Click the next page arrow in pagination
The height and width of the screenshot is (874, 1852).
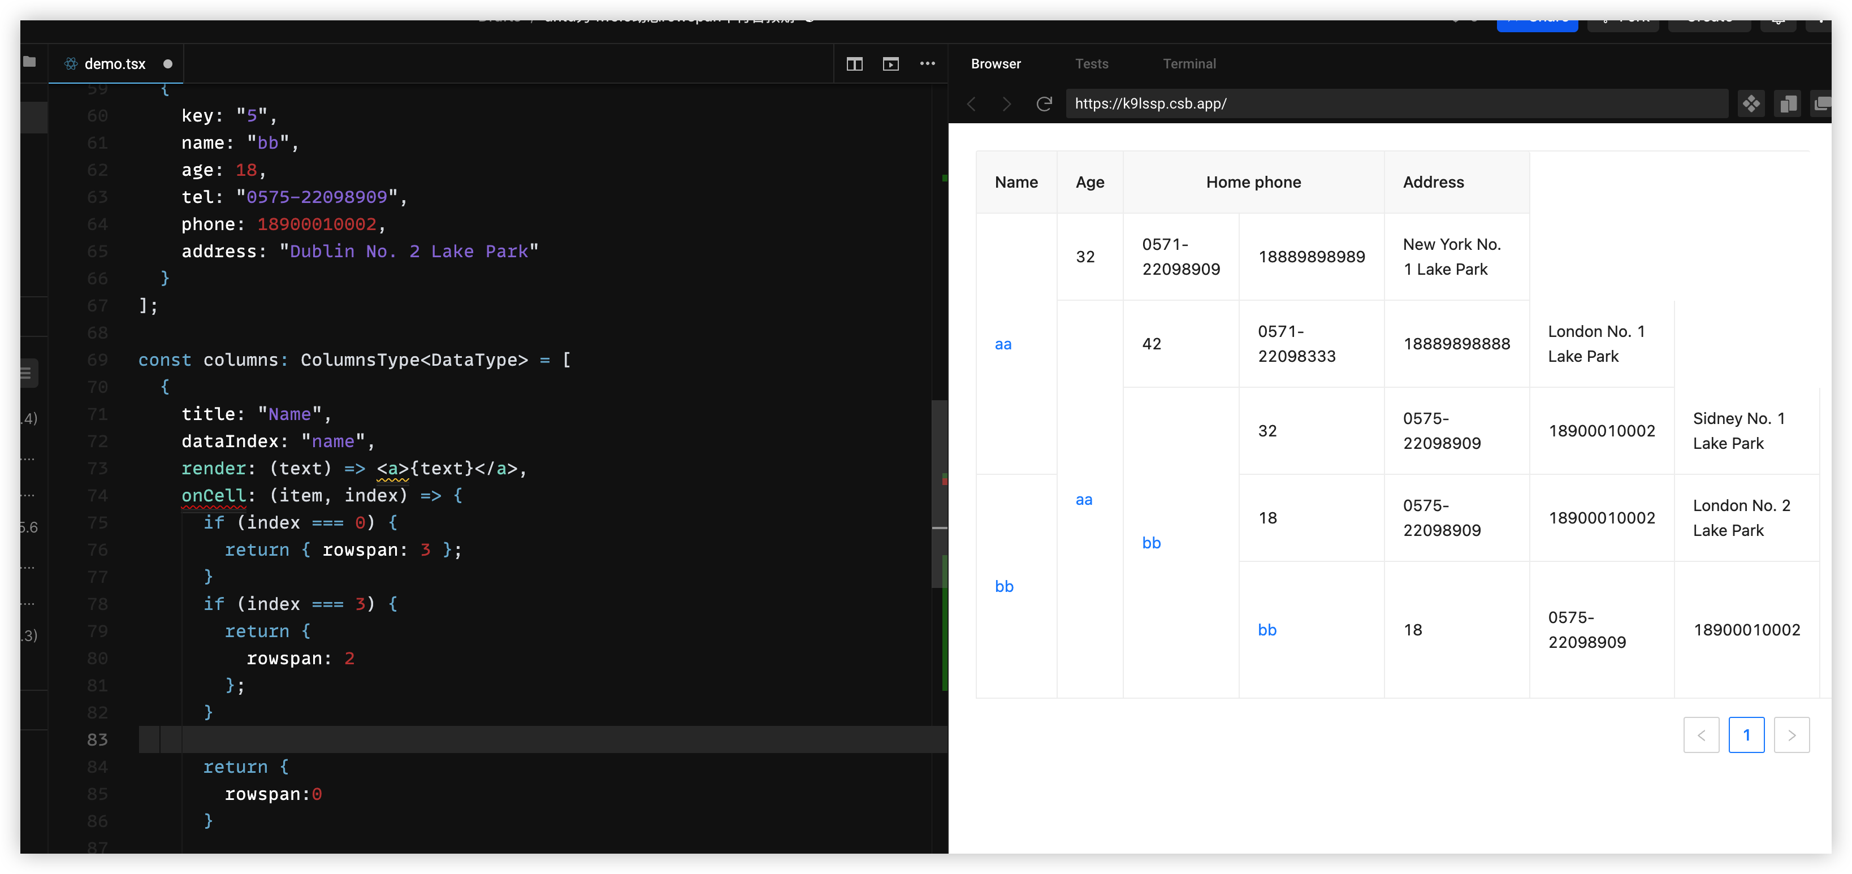[x=1792, y=734]
